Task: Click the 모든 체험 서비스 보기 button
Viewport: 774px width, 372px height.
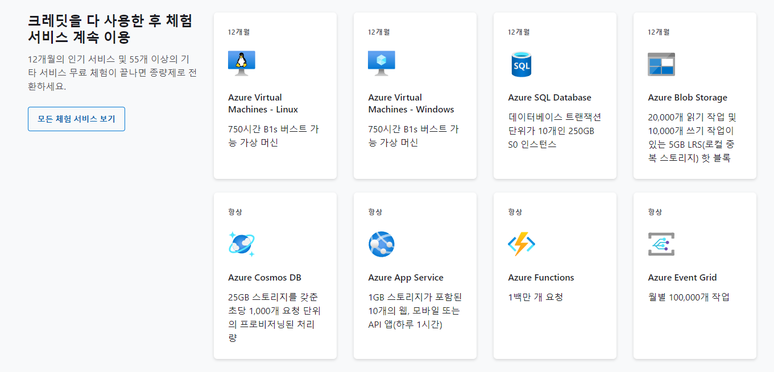Action: tap(76, 119)
